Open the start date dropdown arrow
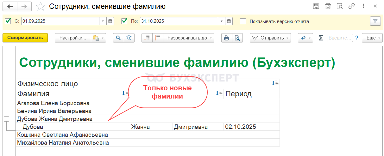The image size is (384, 156). [x=103, y=21]
